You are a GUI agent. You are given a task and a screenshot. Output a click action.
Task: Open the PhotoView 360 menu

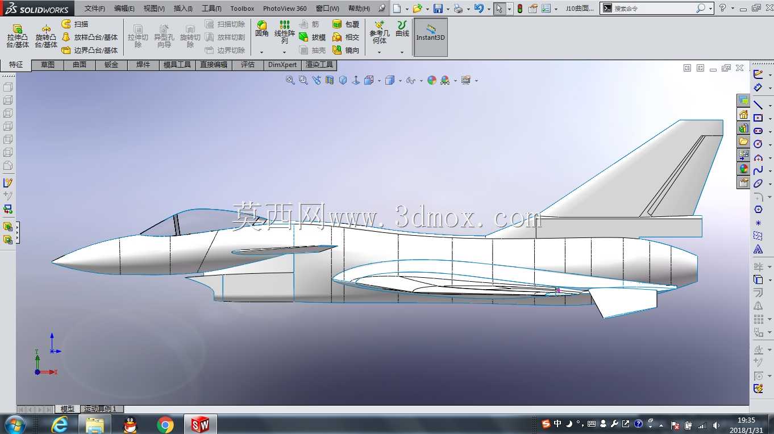tap(285, 9)
